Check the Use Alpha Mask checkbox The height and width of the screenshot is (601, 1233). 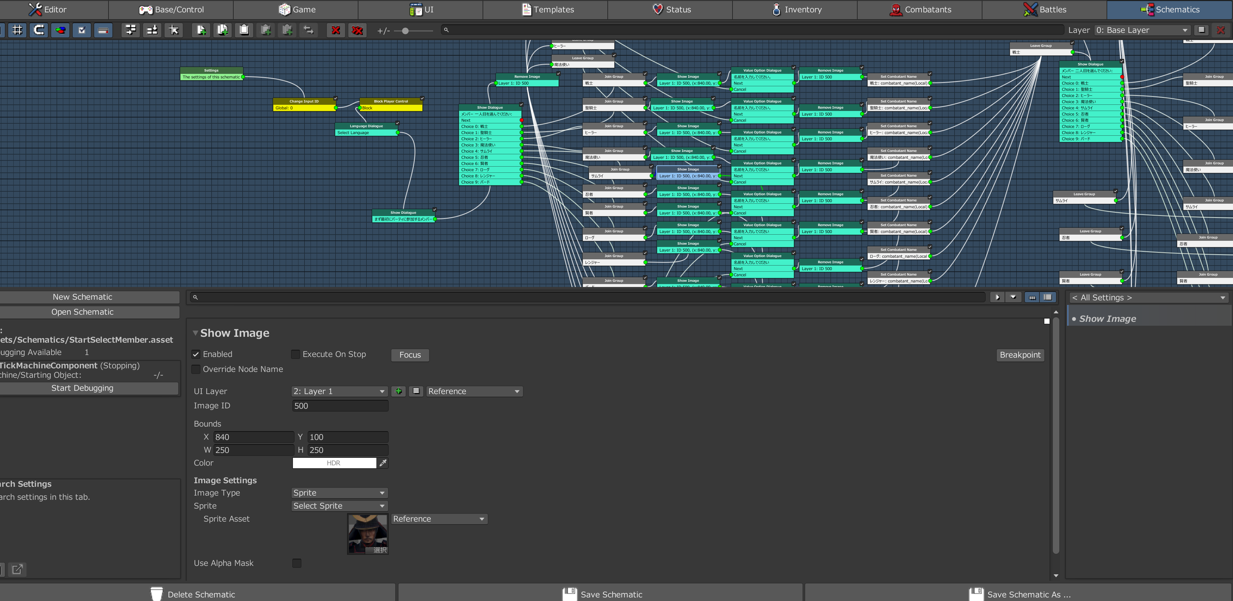(297, 563)
